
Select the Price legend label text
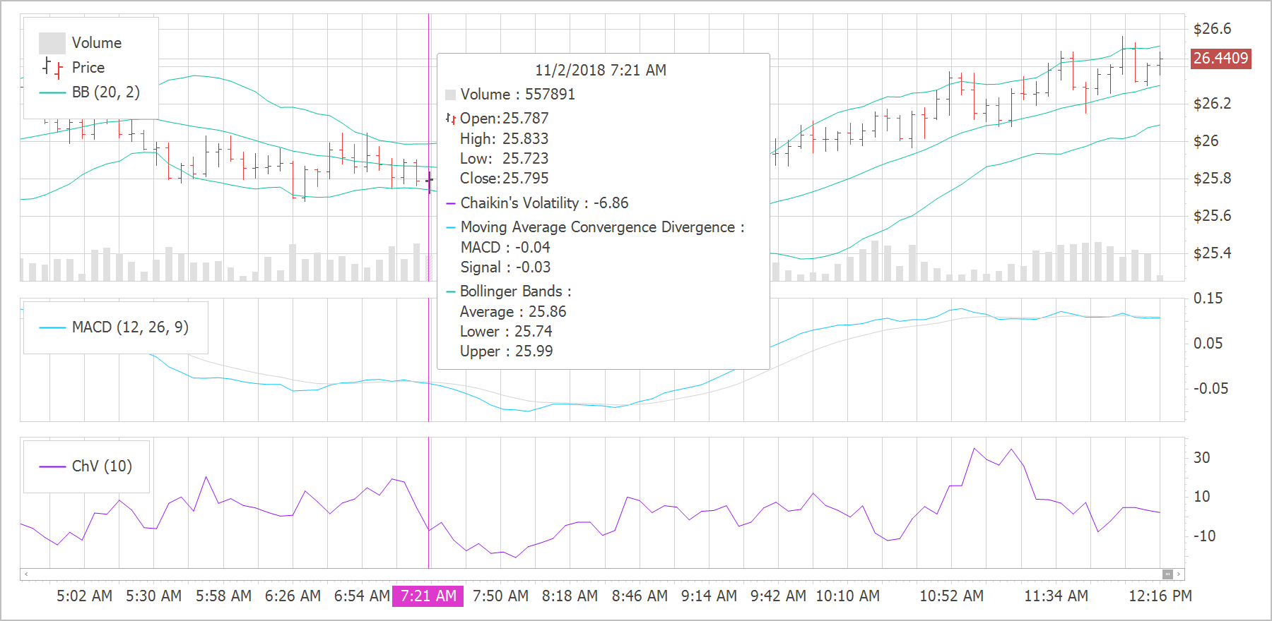88,68
